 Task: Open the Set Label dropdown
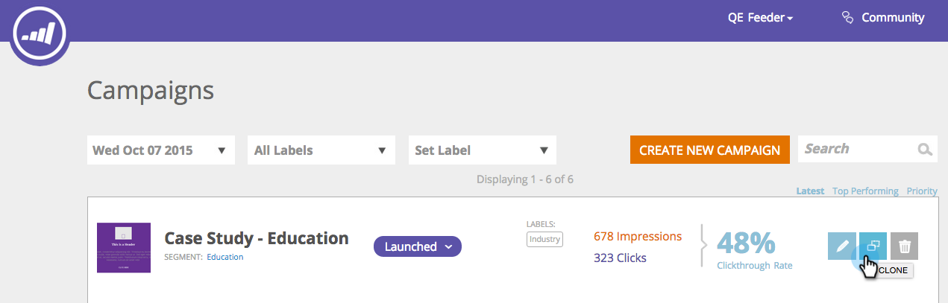point(483,150)
